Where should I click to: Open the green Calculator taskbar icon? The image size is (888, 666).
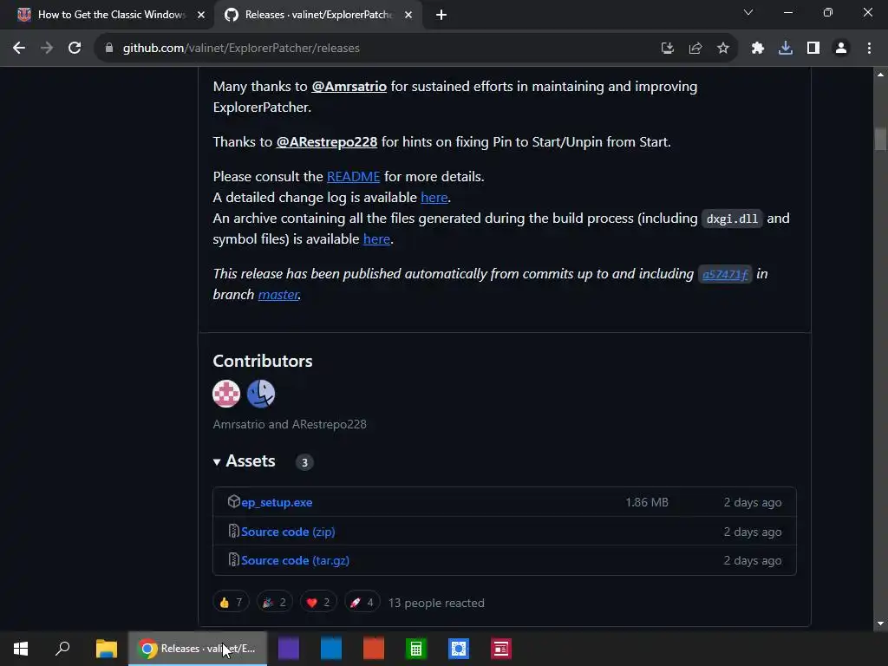[x=415, y=649]
